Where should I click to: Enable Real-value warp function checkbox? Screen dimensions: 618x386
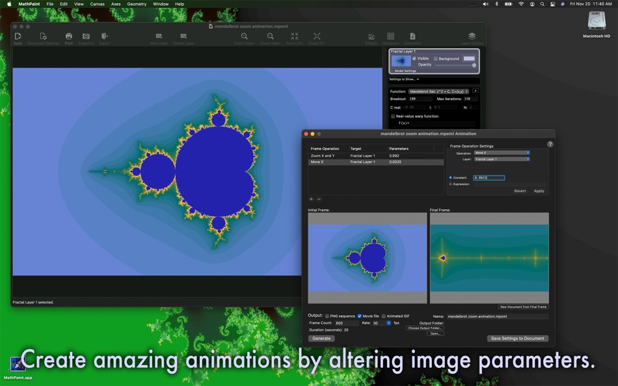click(x=392, y=116)
